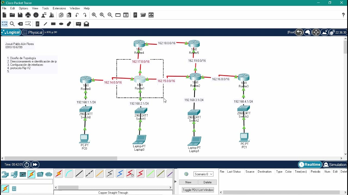Open a file with the folder icon
This screenshot has width=348, height=195.
[12, 15]
